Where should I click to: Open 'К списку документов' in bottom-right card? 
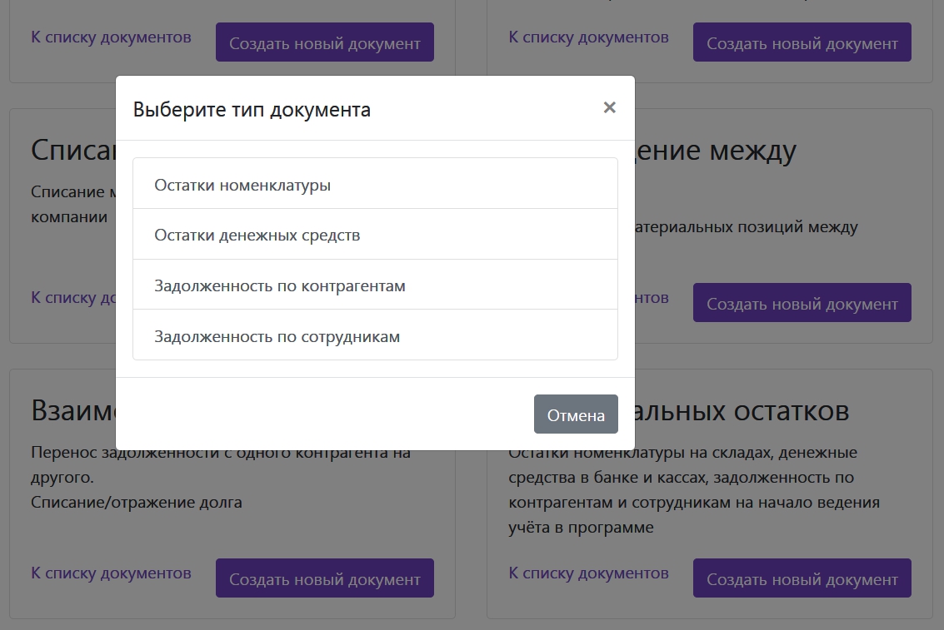coord(588,573)
